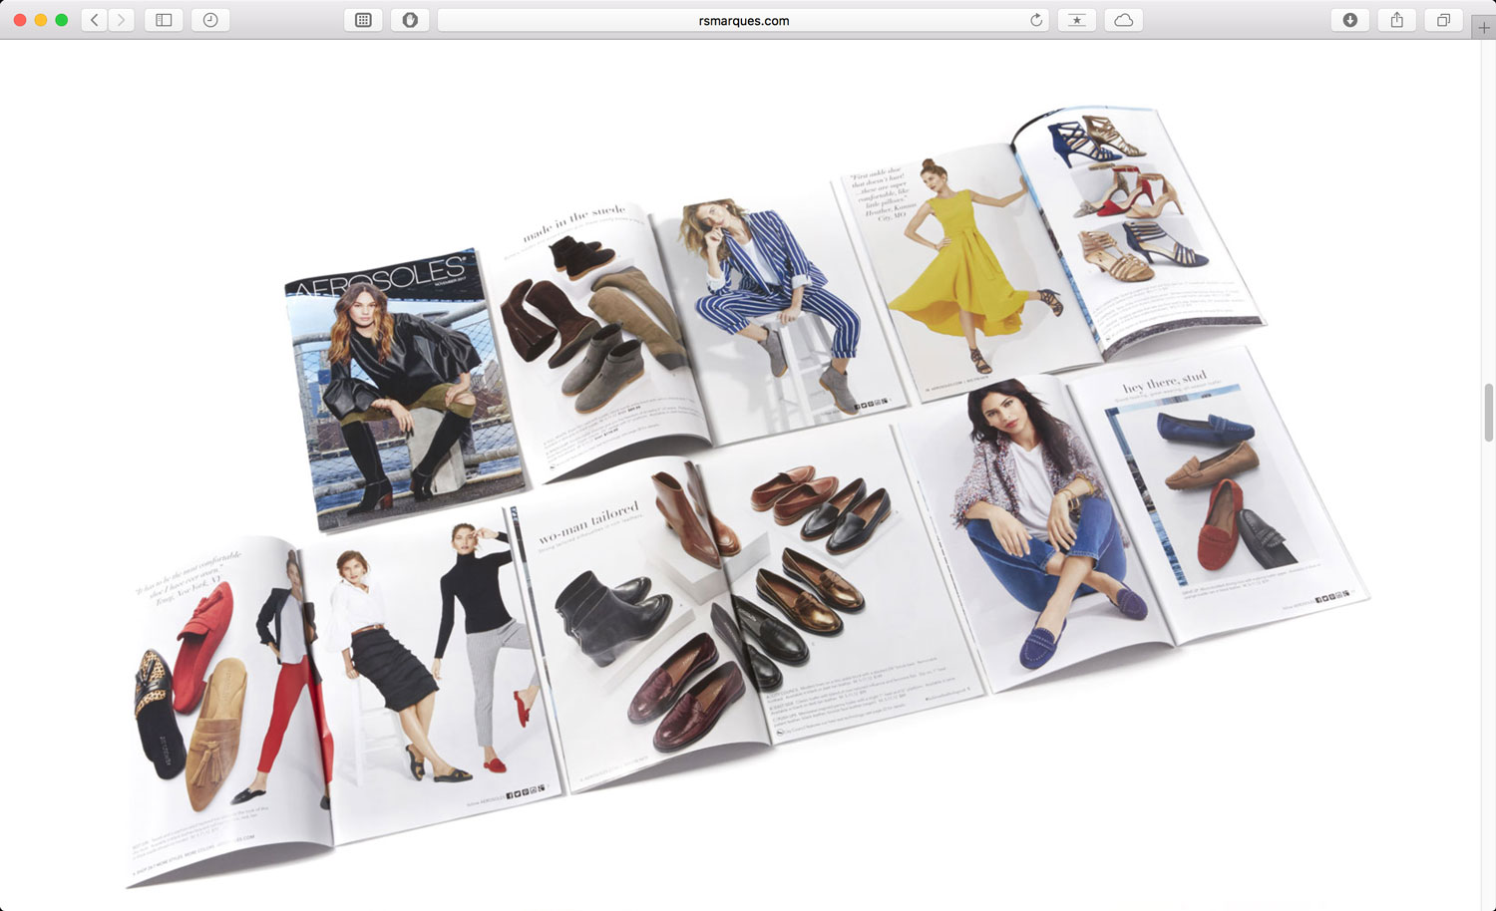Enter full screen with the green button
The height and width of the screenshot is (911, 1496).
point(62,20)
